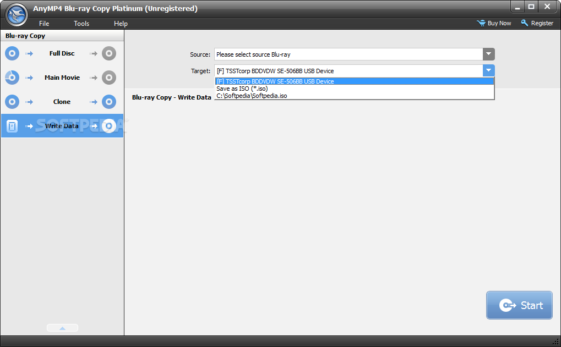Expand the Source dropdown arrow
Image resolution: width=561 pixels, height=347 pixels.
coord(489,54)
